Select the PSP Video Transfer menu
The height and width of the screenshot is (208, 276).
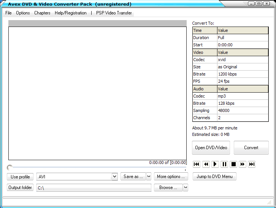point(114,13)
